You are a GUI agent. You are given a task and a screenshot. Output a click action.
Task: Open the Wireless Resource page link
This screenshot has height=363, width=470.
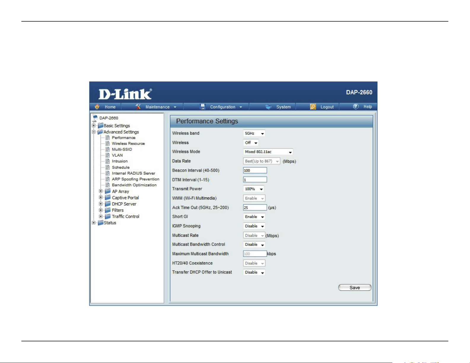click(x=128, y=143)
